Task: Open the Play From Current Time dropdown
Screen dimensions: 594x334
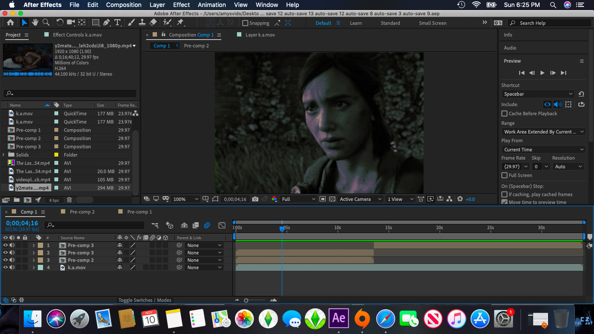Action: coord(543,150)
